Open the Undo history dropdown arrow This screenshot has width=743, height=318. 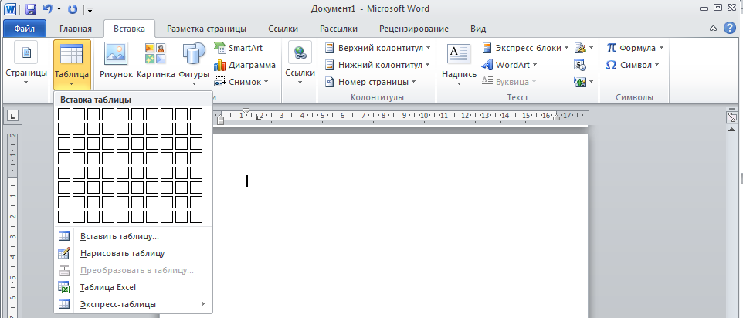pos(59,9)
